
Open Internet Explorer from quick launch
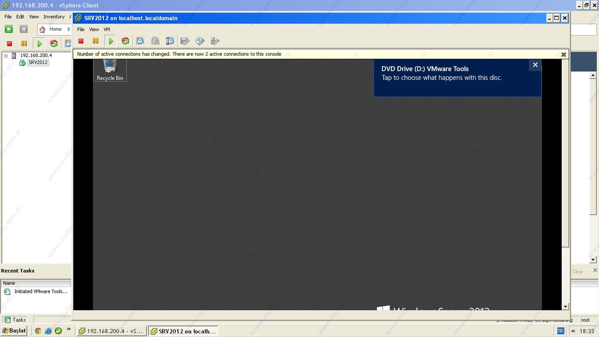[x=48, y=331]
